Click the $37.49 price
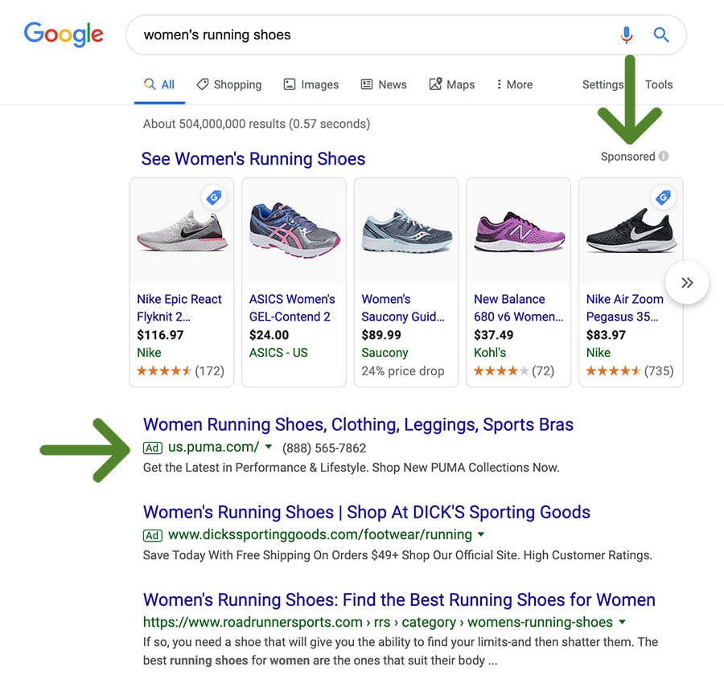The image size is (724, 683). 494,335
